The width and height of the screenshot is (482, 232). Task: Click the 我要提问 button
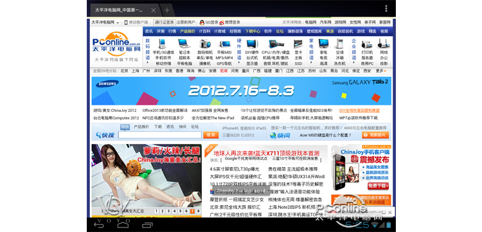(375, 135)
